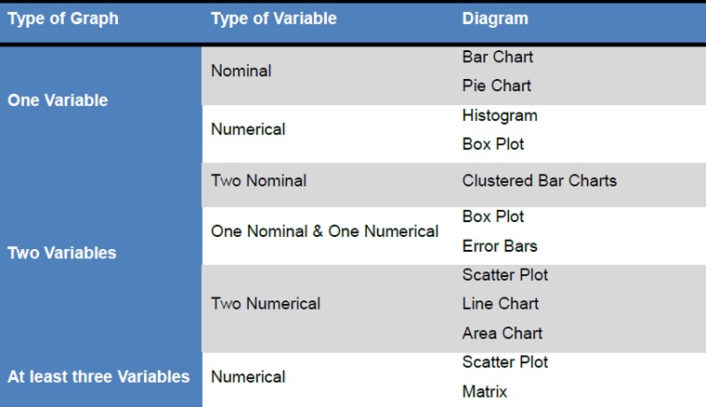The image size is (706, 407).
Task: Select the "Error Bars" diagram entry
Action: (500, 246)
